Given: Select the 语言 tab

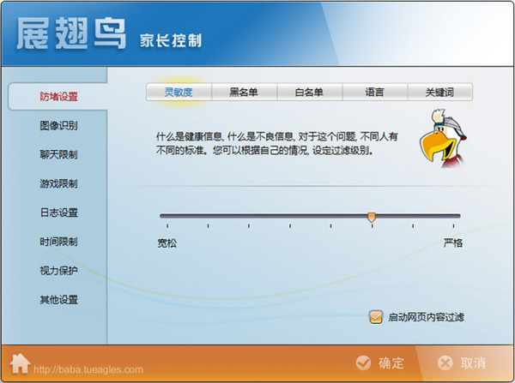Looking at the screenshot, I should pos(375,93).
